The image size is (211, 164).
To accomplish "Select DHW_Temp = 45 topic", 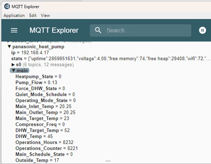I will [x=34, y=136].
